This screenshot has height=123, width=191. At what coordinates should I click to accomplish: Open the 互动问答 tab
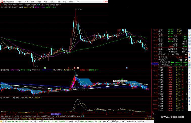coord(39,119)
